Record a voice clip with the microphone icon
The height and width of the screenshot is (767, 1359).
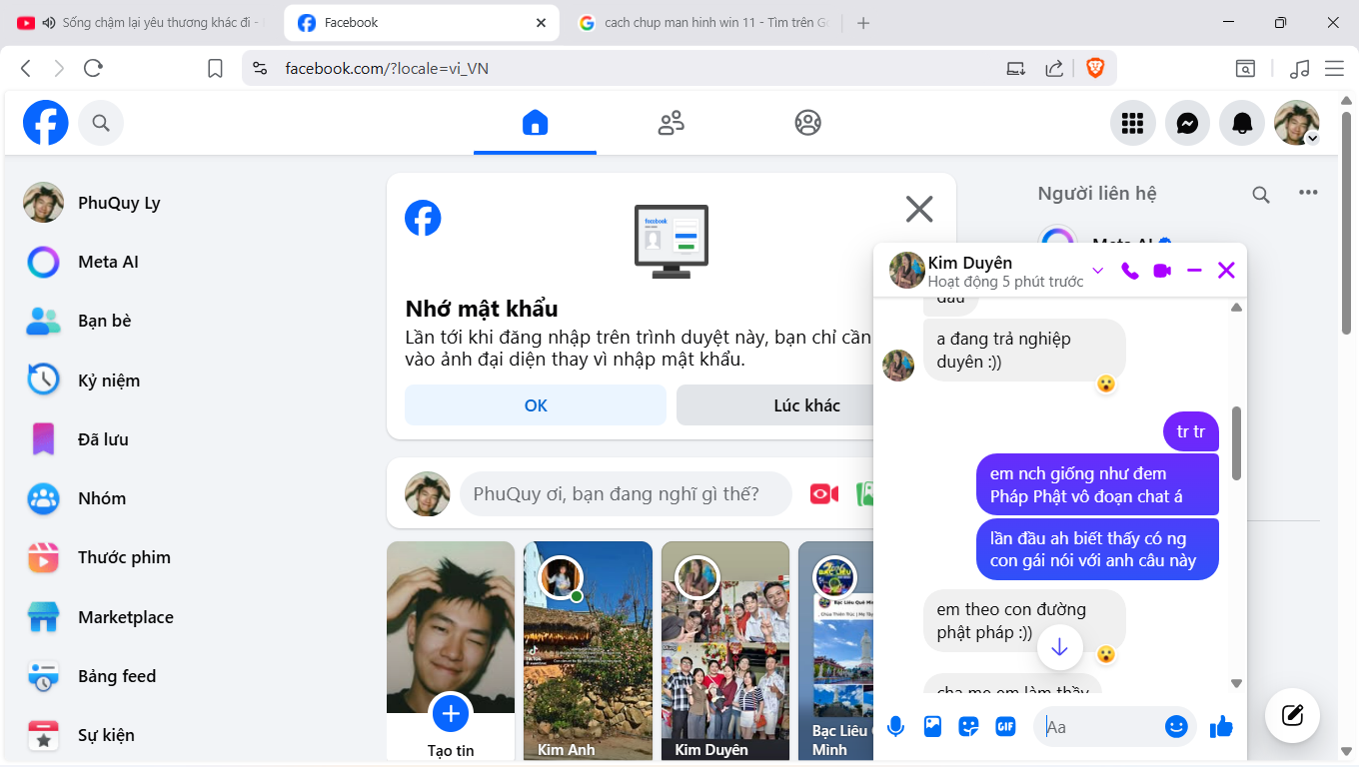pyautogui.click(x=895, y=726)
